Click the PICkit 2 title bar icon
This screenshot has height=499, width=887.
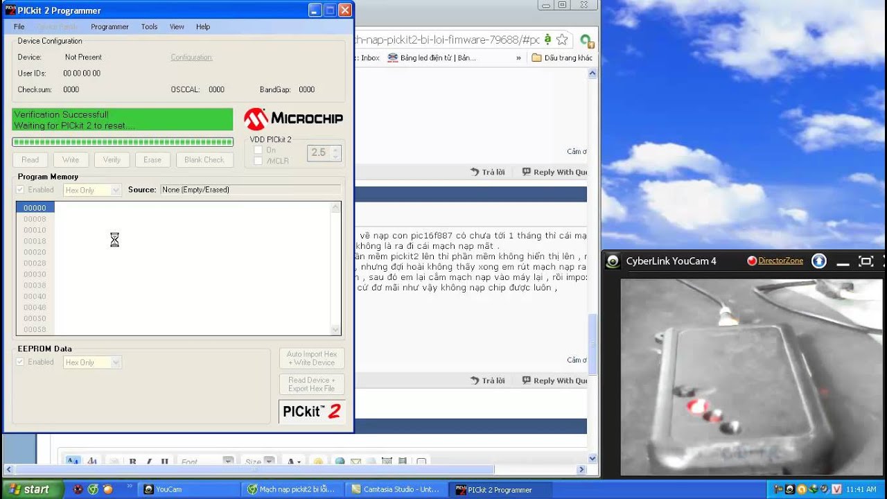[x=11, y=10]
